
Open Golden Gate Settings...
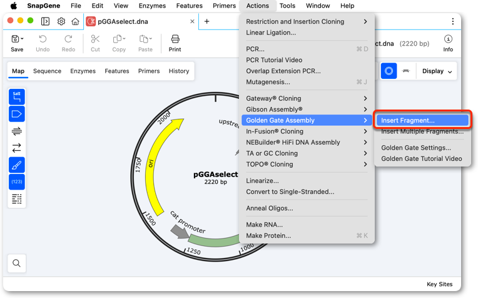click(x=422, y=148)
